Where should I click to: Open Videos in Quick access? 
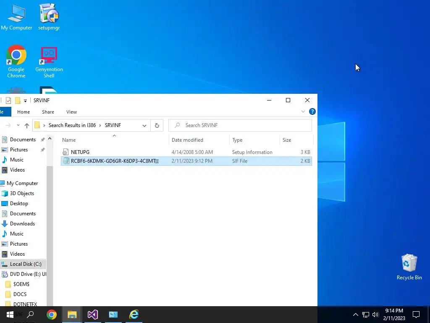point(17,170)
